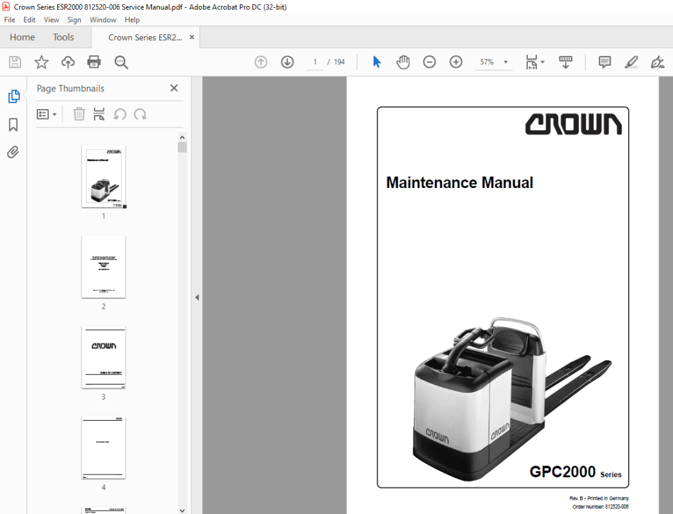This screenshot has width=673, height=514.
Task: Open the Window menu
Action: point(103,20)
